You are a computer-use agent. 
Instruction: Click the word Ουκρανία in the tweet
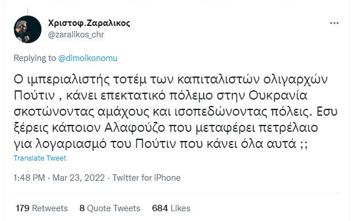point(278,96)
